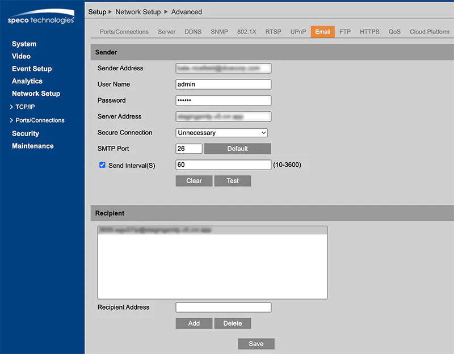Open System in the sidebar
The image size is (454, 354).
[24, 44]
